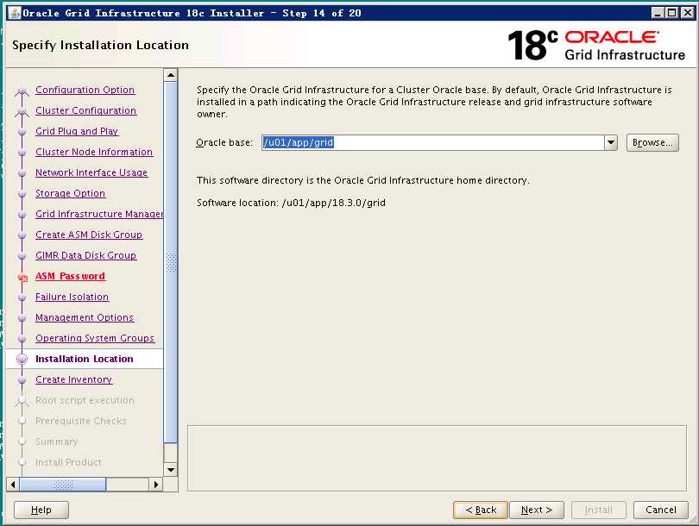
Task: Click into the Oracle base path field
Action: [x=432, y=142]
